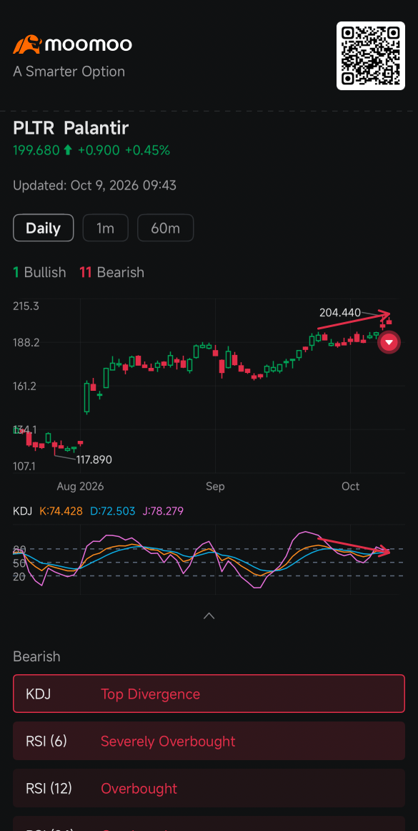Select the Daily timeframe
The height and width of the screenshot is (831, 418).
point(44,228)
